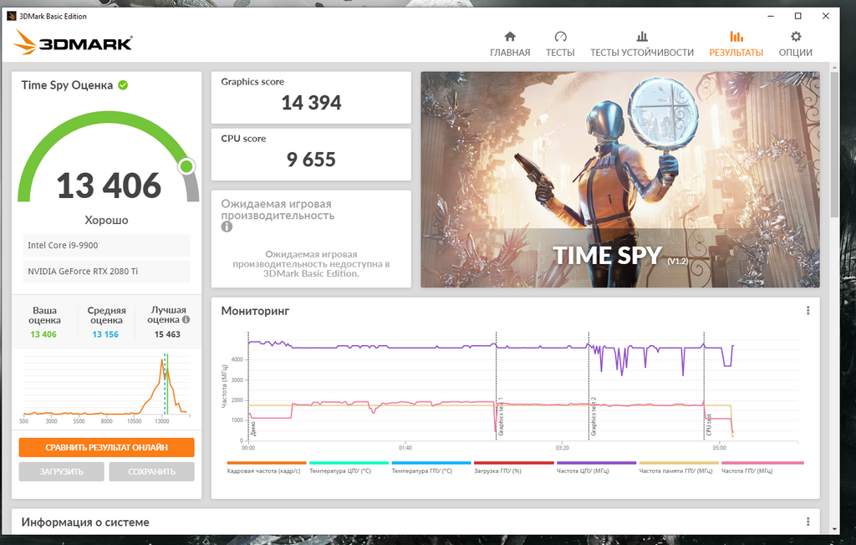Click the CPU score value 9 655
856x545 pixels.
(x=311, y=160)
